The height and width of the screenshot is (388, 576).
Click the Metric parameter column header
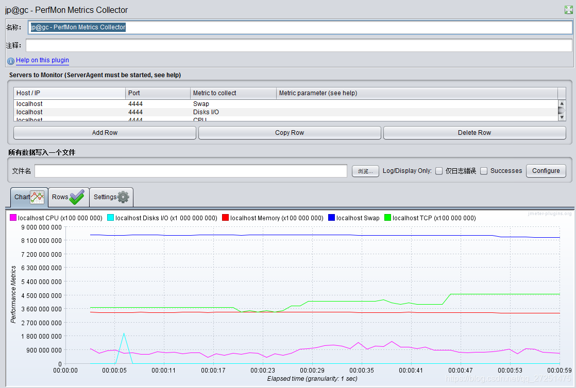click(417, 93)
